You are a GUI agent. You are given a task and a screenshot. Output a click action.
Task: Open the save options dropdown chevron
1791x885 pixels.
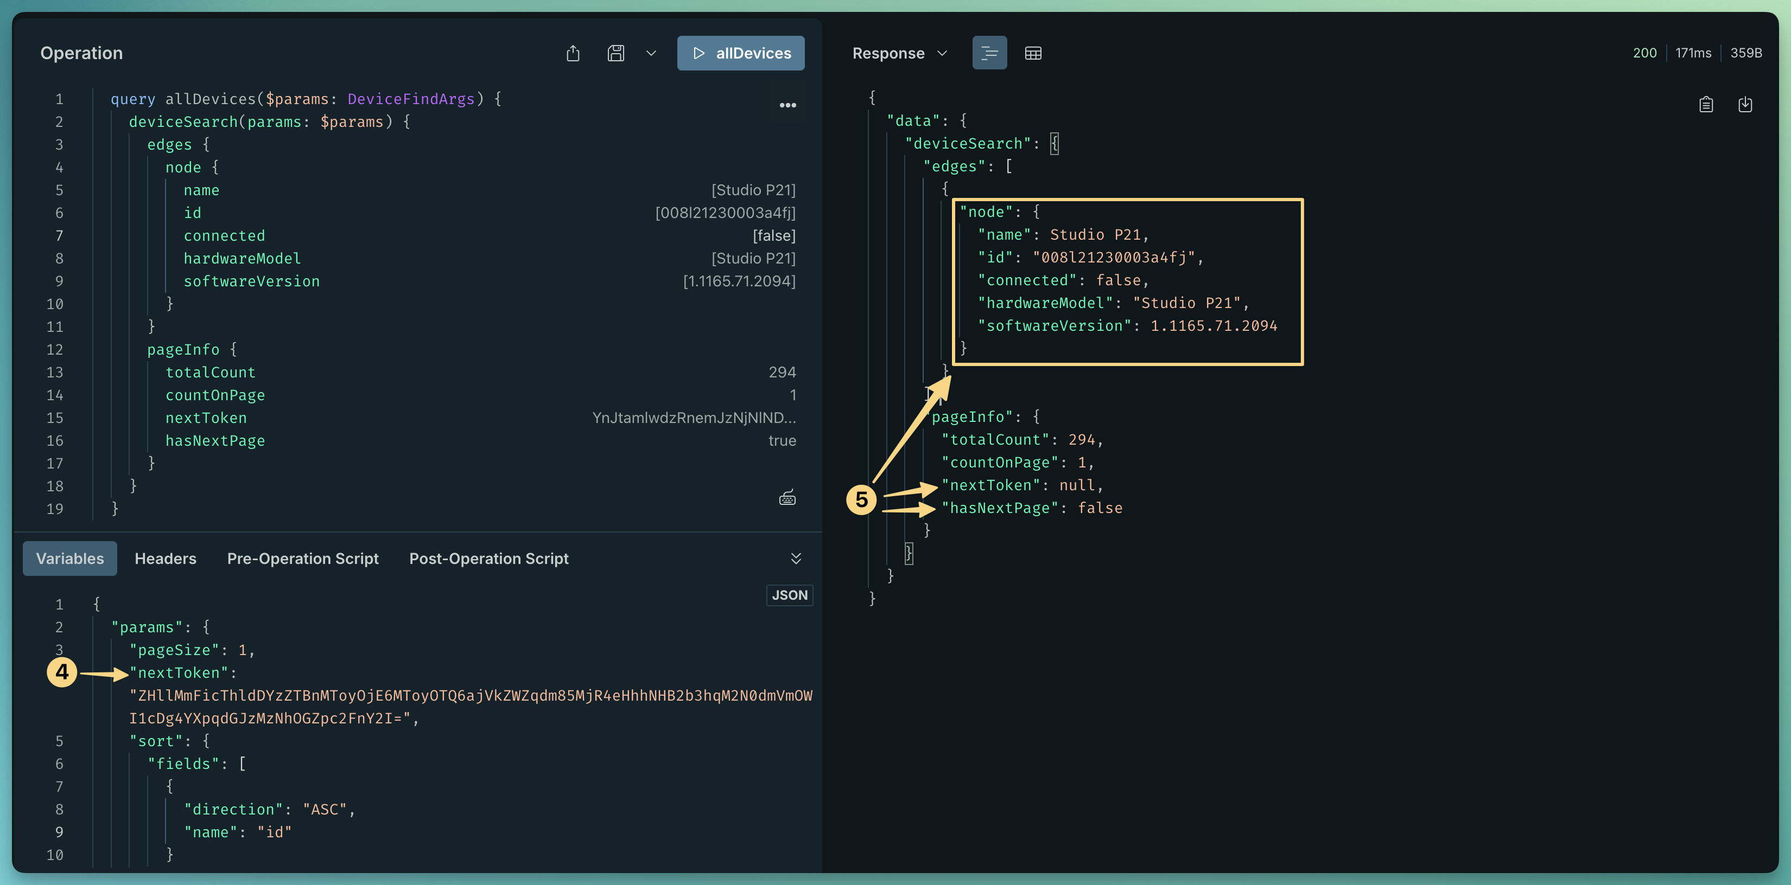point(651,54)
